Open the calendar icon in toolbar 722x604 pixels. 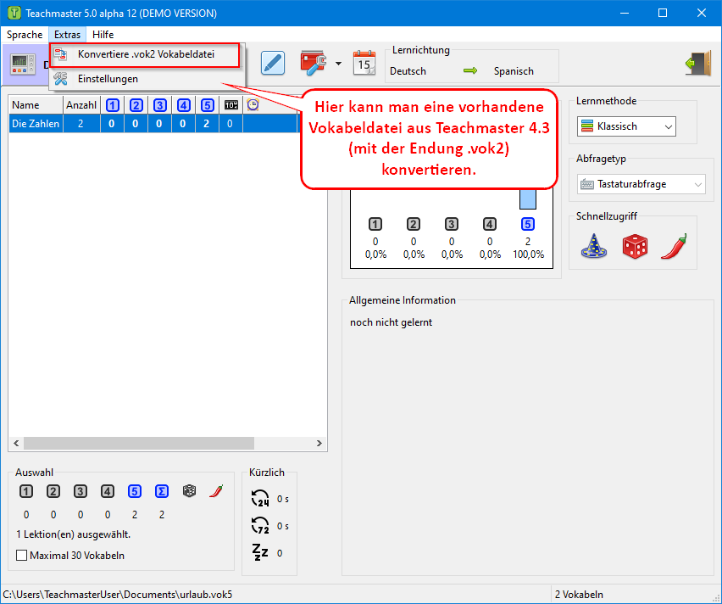(364, 64)
